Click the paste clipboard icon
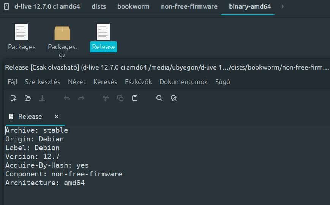Screen dimensions: 330x205 (135, 98)
